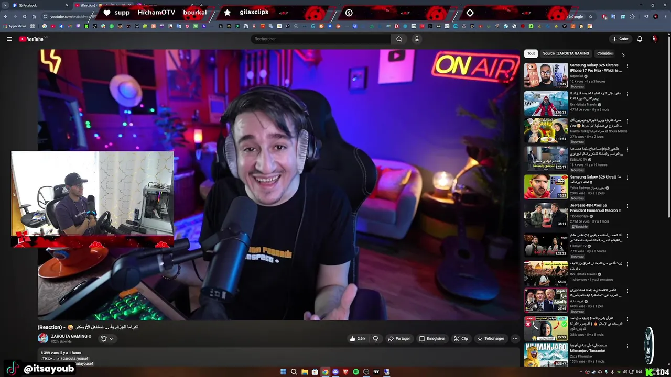
Task: Click the Rechercher search field
Action: click(320, 39)
